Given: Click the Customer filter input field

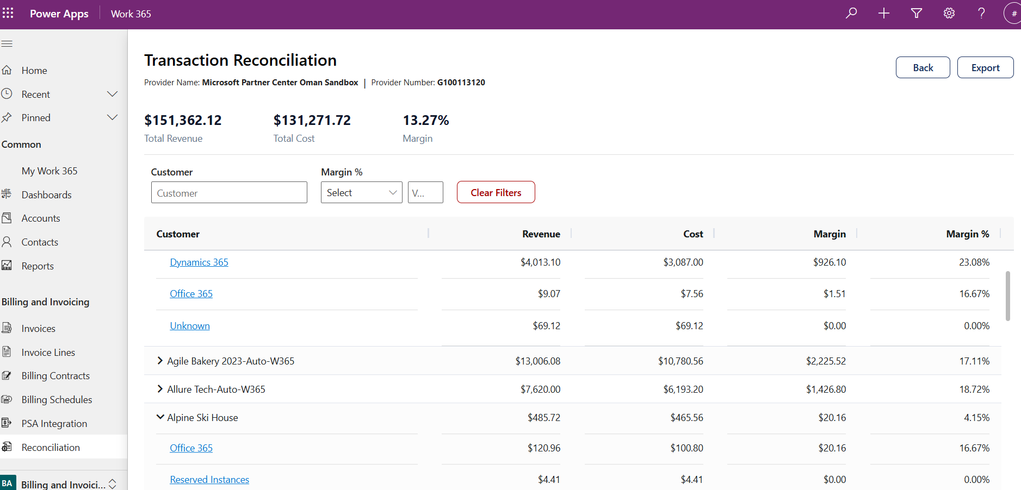Looking at the screenshot, I should click(x=229, y=192).
